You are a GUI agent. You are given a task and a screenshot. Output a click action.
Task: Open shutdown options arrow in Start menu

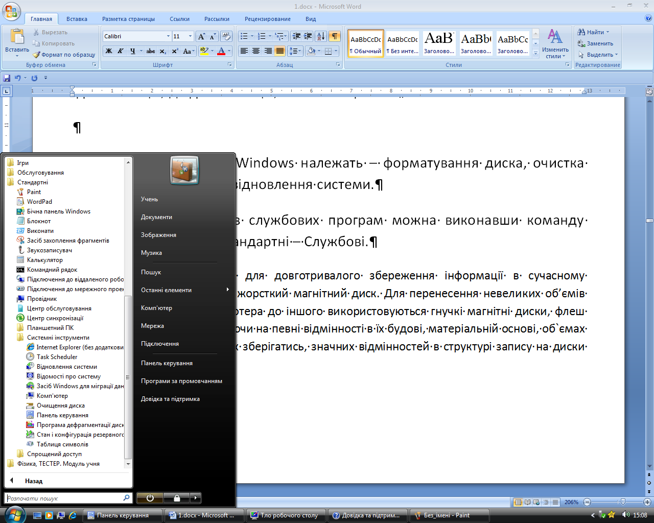point(196,498)
